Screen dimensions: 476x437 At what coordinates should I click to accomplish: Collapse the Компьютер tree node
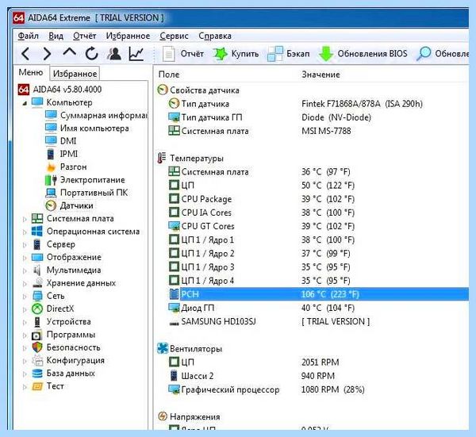pos(25,103)
